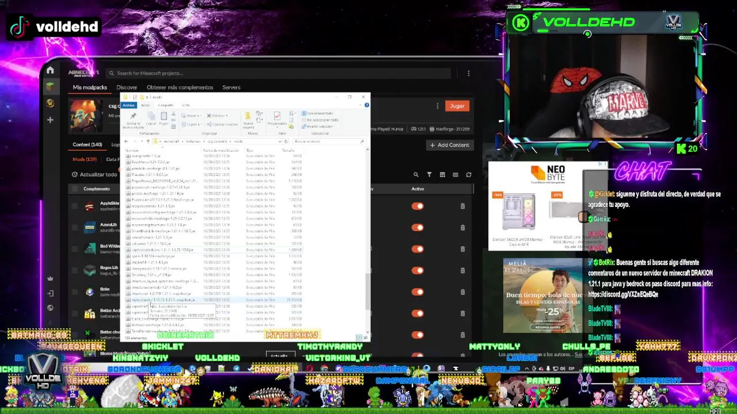Click Explorer vertical scrollbar
The width and height of the screenshot is (737, 414).
(x=367, y=290)
